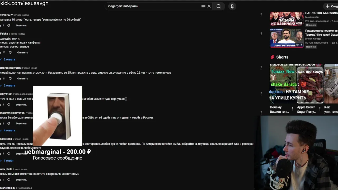Click timestamp '8 часов назад' beside Faloku
338x190 pixels.
tap(17, 34)
